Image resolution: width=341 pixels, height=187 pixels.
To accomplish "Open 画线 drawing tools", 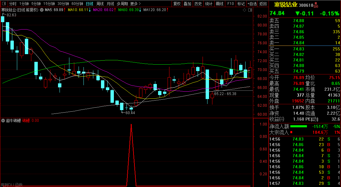I will click(x=219, y=4).
